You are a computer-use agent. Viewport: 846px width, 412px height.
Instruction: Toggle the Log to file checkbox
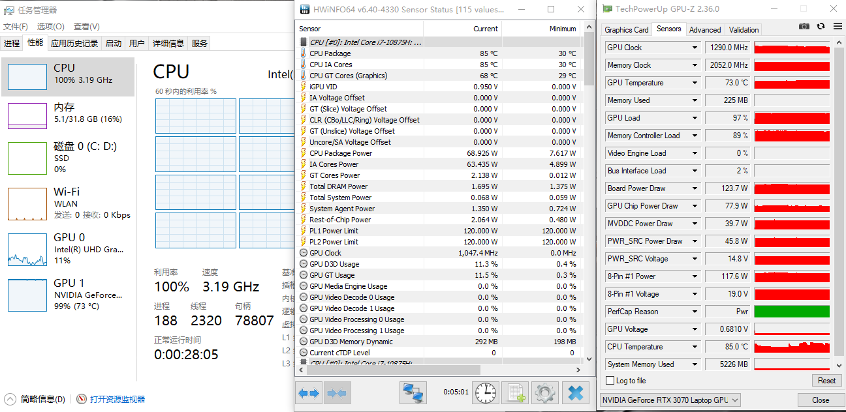[x=610, y=381]
